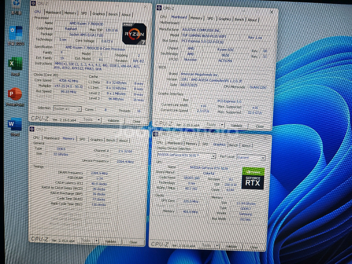
Task: Switch to Memory tab in CPU window
Action: pyautogui.click(x=70, y=13)
